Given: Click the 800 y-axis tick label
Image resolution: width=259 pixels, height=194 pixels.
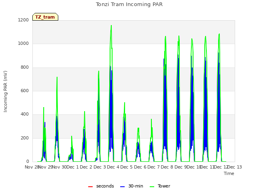Looking at the screenshot, I should coord(25,67).
